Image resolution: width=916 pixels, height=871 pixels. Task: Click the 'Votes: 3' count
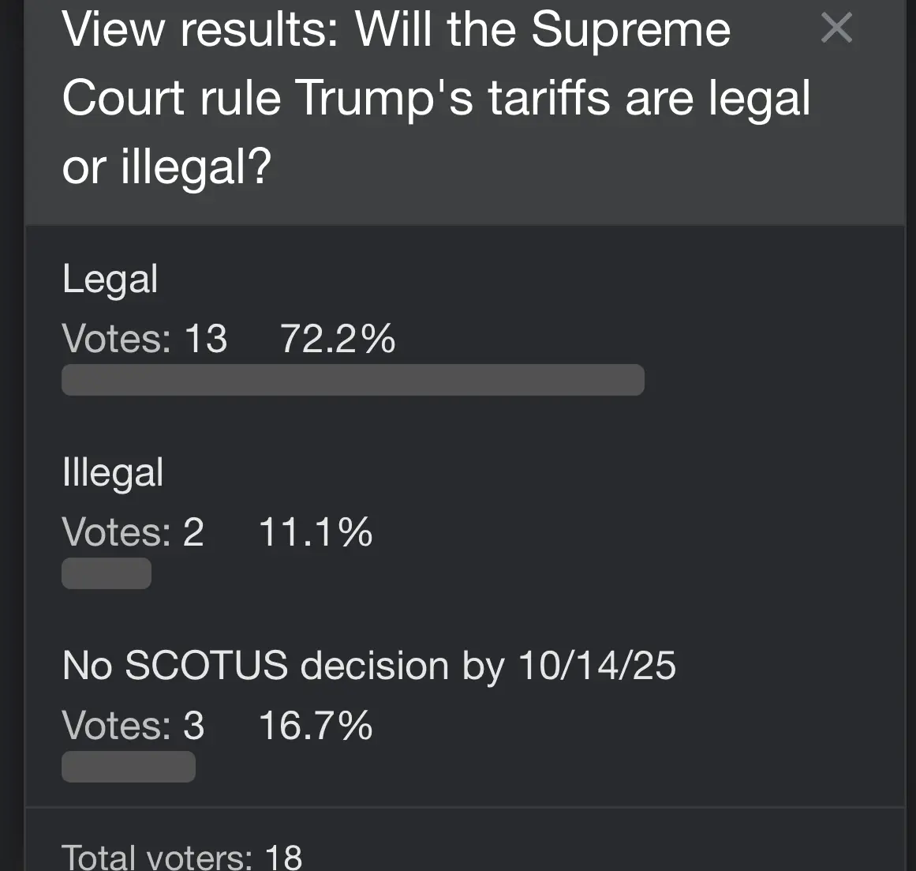[133, 726]
